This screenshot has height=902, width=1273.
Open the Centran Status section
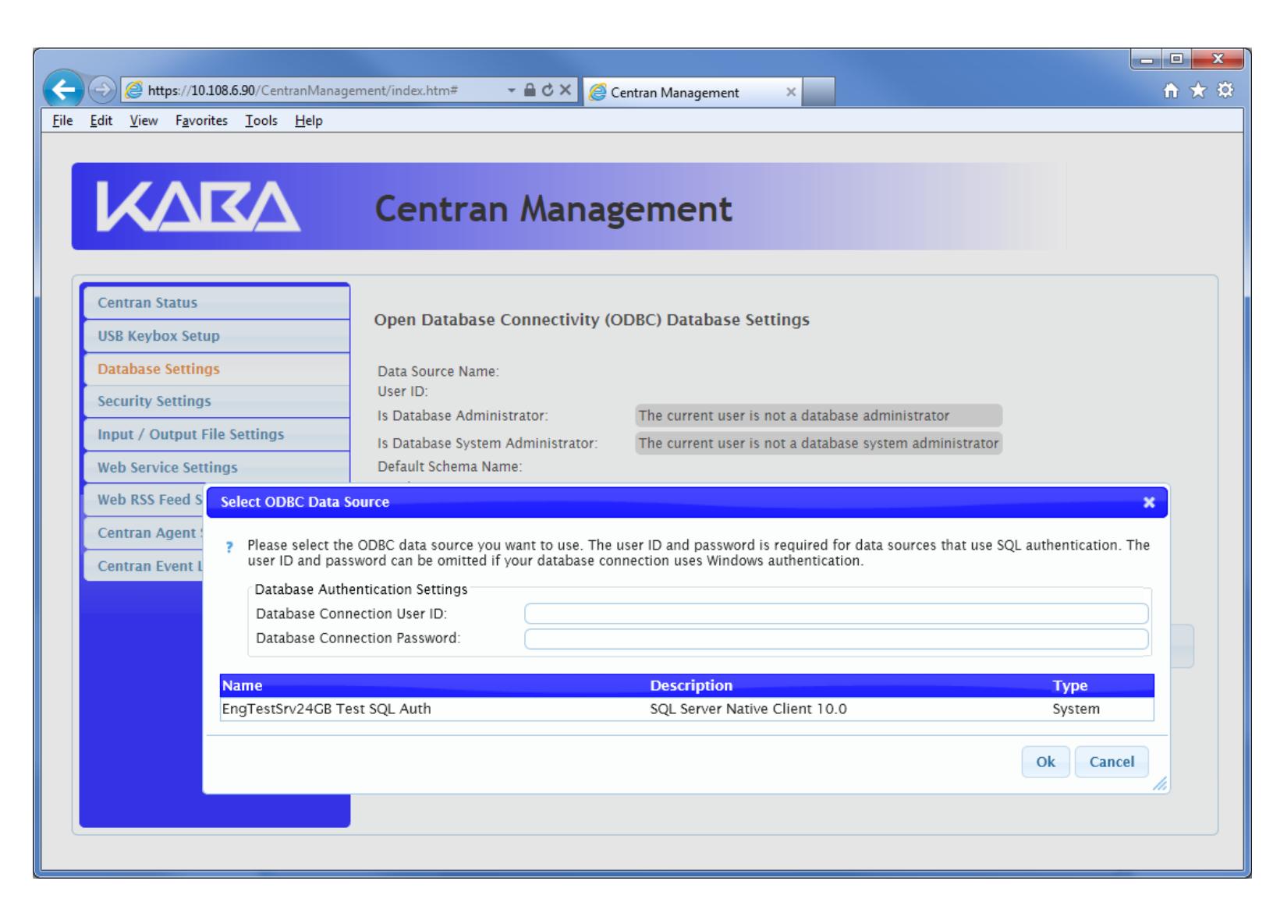pos(216,302)
